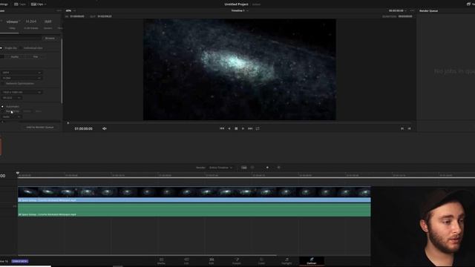Click the timeline horizontal scrollbar
Viewport: 475px width, 267px height.
pyautogui.click(x=147, y=255)
